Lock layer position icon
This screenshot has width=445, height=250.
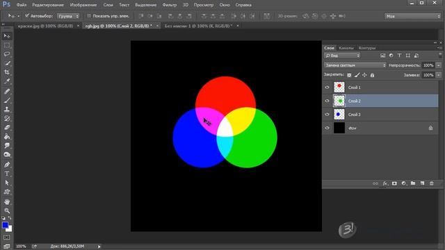pos(364,75)
